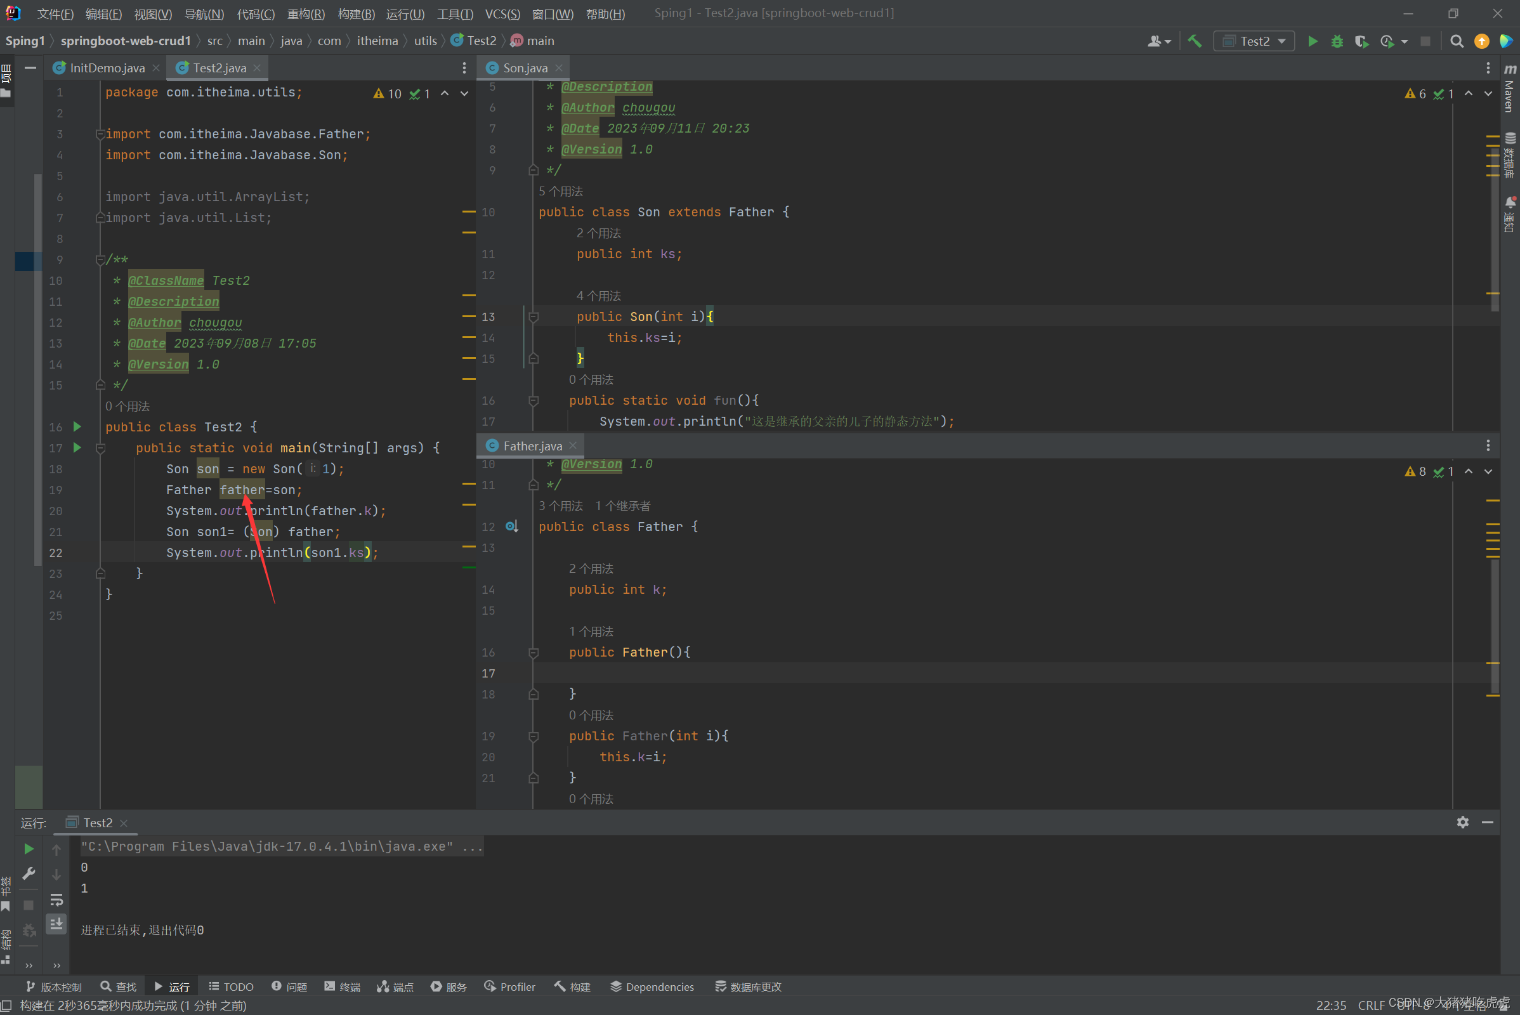The image size is (1520, 1015).
Task: Click the Stop square in main toolbar
Action: point(1425,41)
